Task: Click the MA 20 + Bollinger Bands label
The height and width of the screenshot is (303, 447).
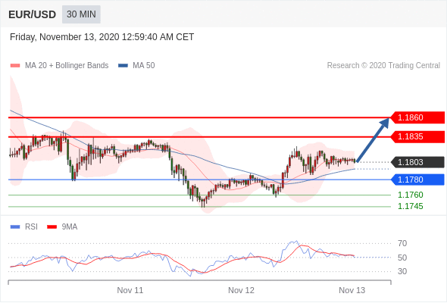Action: click(x=67, y=66)
